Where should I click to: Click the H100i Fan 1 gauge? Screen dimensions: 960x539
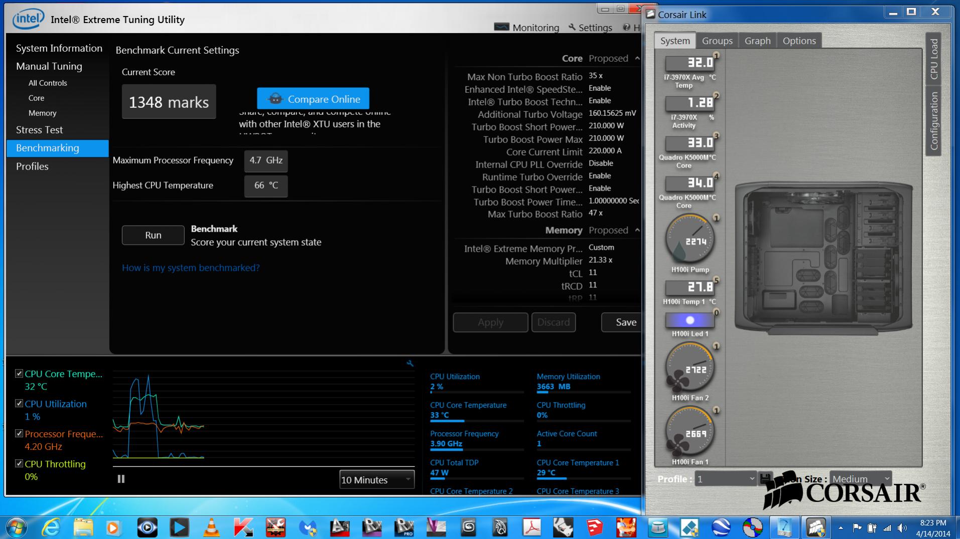[690, 432]
